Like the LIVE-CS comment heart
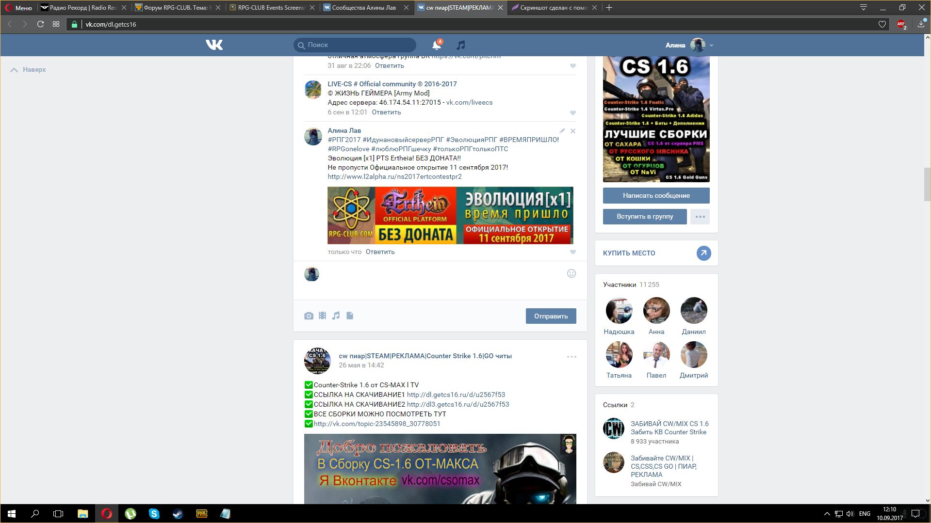This screenshot has height=523, width=931. [573, 112]
